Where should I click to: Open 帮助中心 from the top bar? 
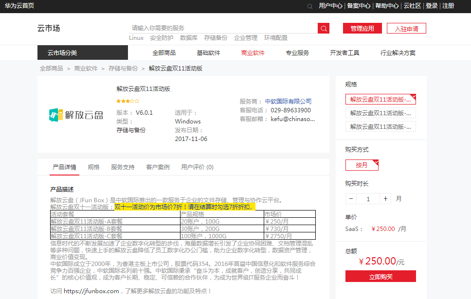(388, 6)
